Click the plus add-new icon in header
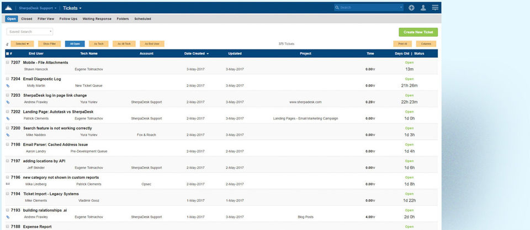The image size is (530, 230). tap(411, 8)
